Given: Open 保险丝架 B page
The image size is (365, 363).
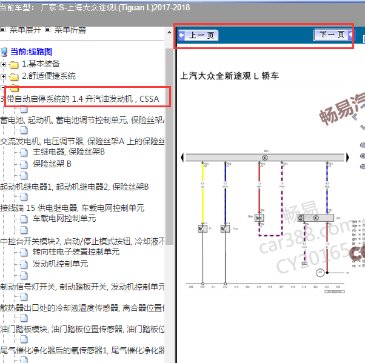Looking at the screenshot, I should (52, 164).
